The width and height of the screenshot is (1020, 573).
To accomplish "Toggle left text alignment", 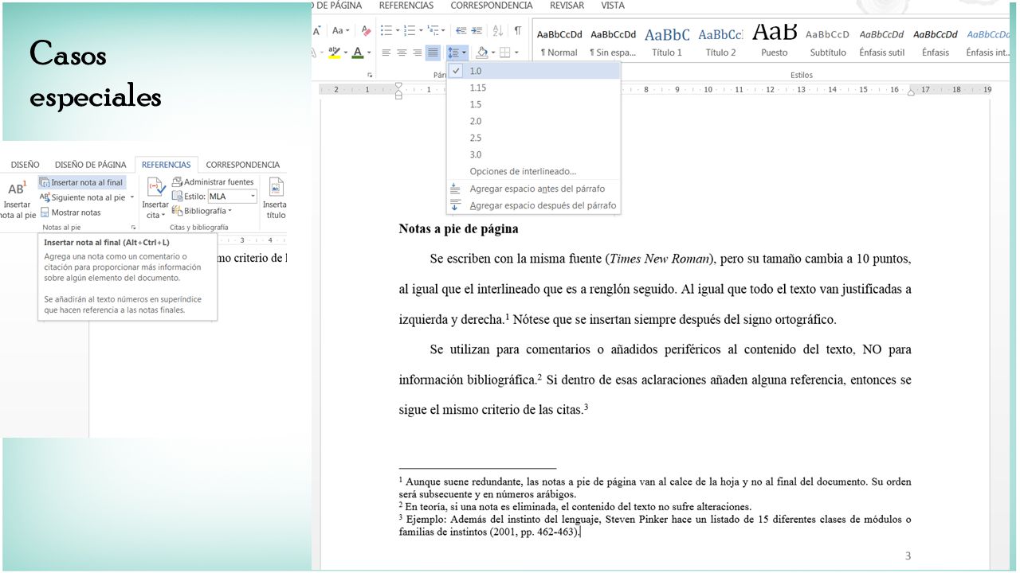I will (x=386, y=53).
